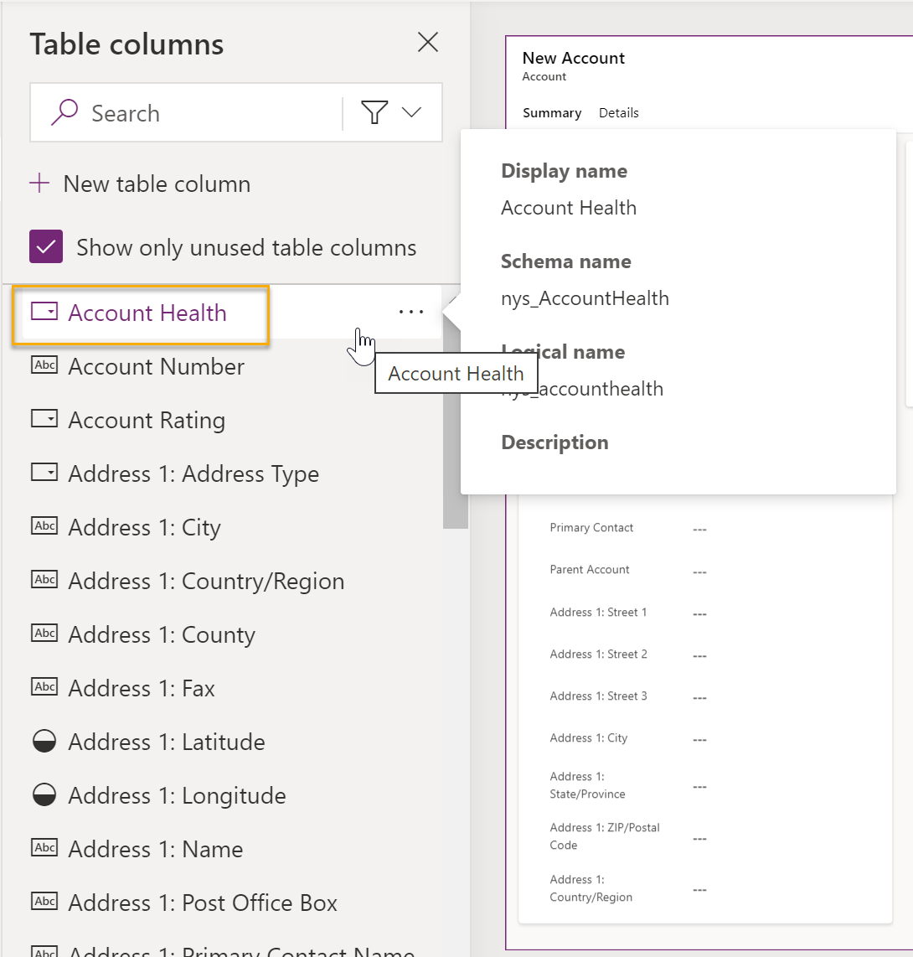
Task: Select the Summary tab
Action: coord(552,112)
